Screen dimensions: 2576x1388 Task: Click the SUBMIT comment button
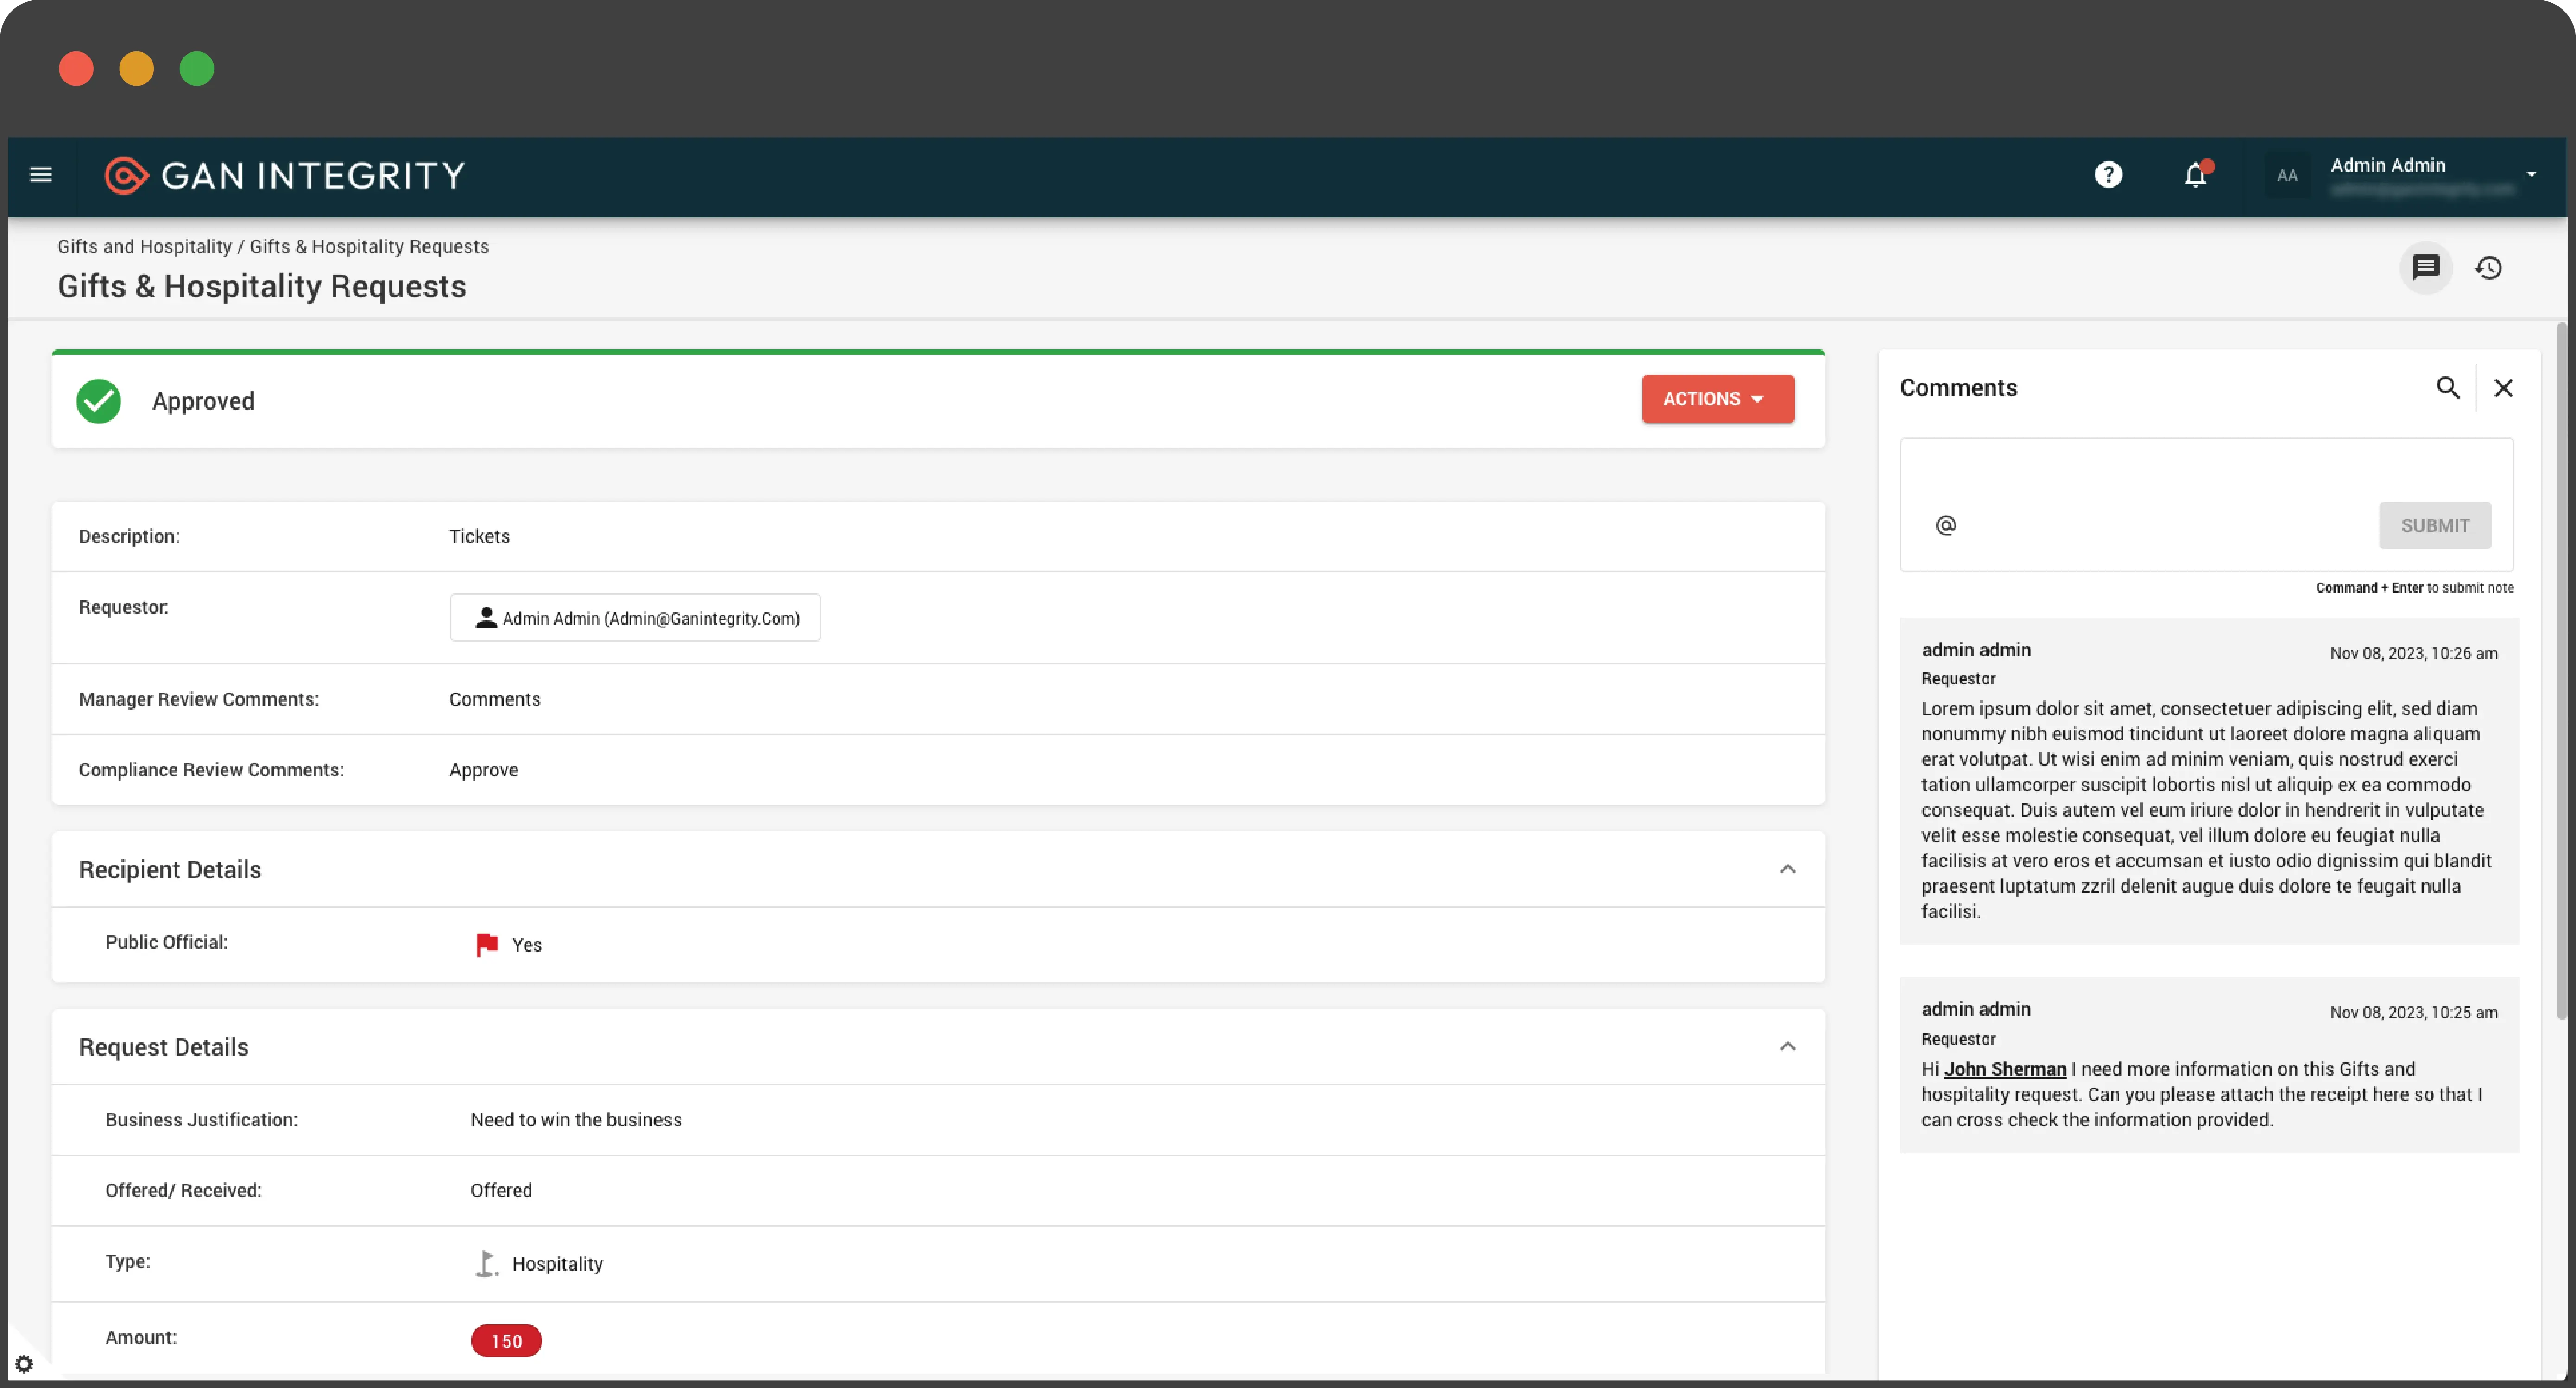(2435, 526)
